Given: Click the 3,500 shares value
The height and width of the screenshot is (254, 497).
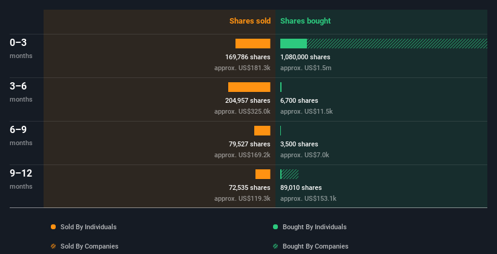Looking at the screenshot, I should (299, 144).
